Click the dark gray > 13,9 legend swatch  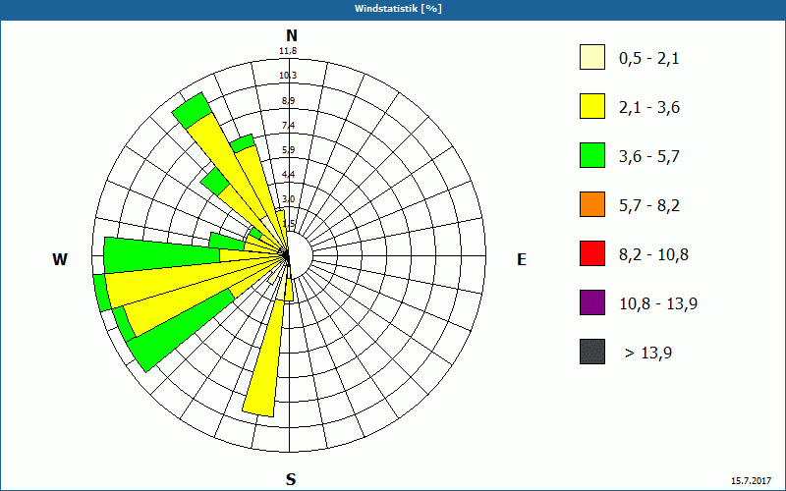coord(592,352)
